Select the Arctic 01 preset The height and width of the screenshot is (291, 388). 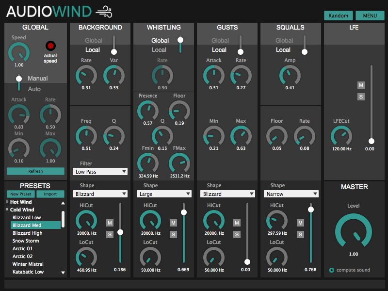pyautogui.click(x=22, y=248)
